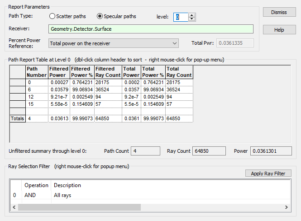The image size is (301, 221).
Task: Select the Specular paths radio button
Action: (100, 16)
